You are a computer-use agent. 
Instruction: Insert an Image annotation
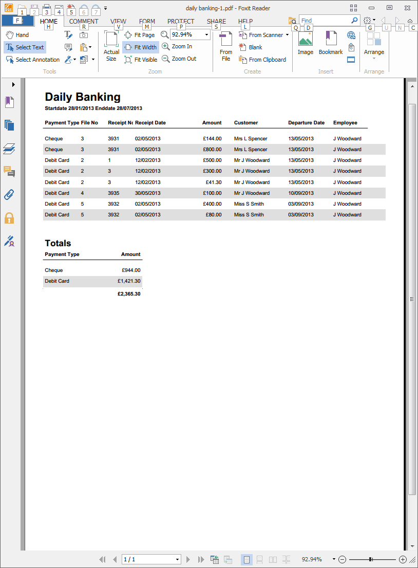click(306, 43)
